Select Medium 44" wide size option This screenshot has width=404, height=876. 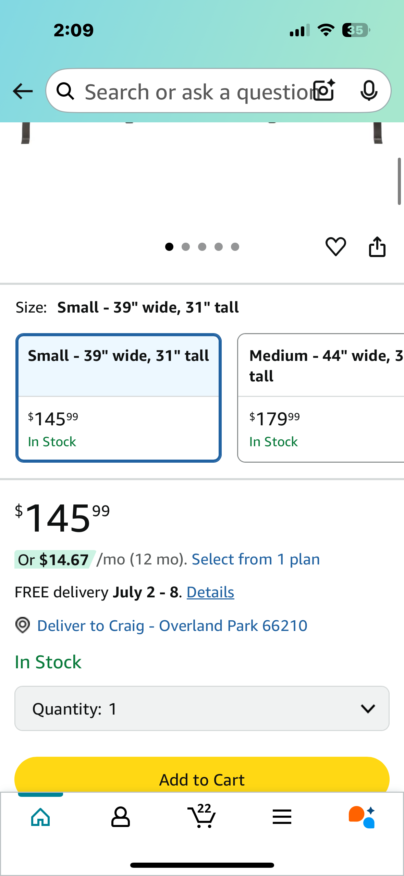(321, 398)
